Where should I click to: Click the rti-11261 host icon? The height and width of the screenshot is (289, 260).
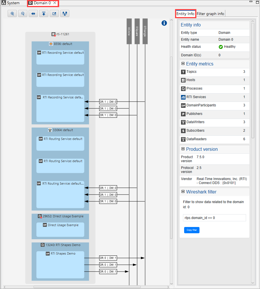point(53,34)
